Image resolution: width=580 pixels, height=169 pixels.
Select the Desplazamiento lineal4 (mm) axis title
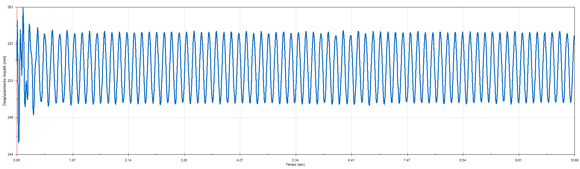click(5, 81)
